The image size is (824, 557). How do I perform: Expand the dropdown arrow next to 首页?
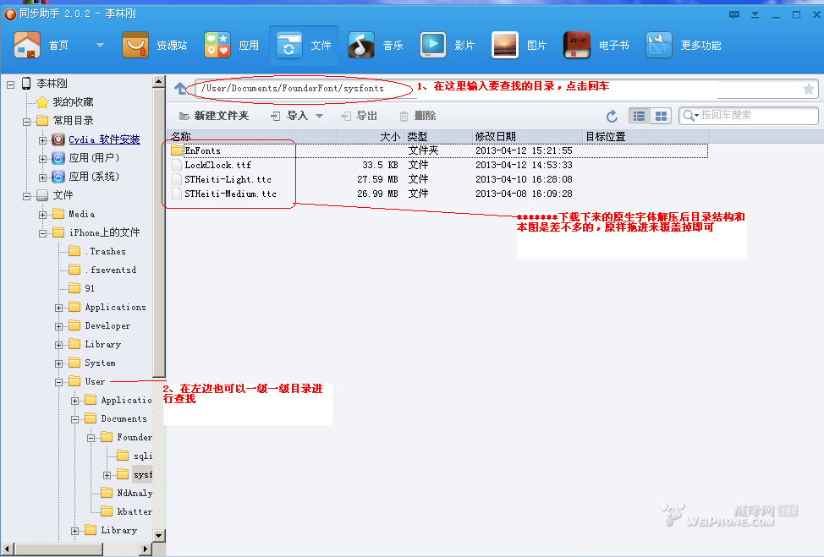coord(100,45)
